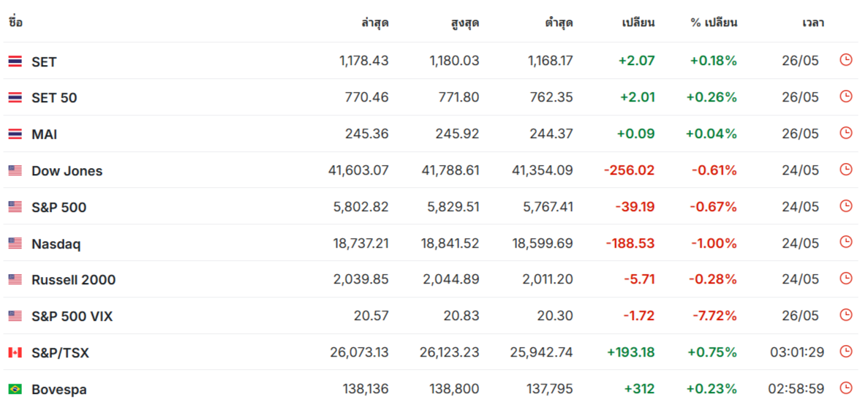The width and height of the screenshot is (860, 402).
Task: Sort table by the ชื่อ column header
Action: pos(15,23)
